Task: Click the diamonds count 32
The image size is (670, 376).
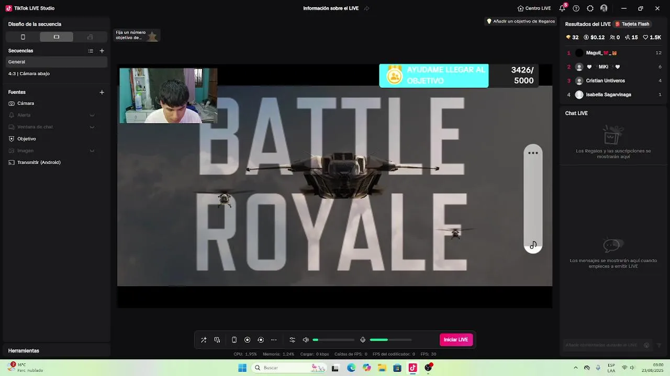Action: [572, 38]
